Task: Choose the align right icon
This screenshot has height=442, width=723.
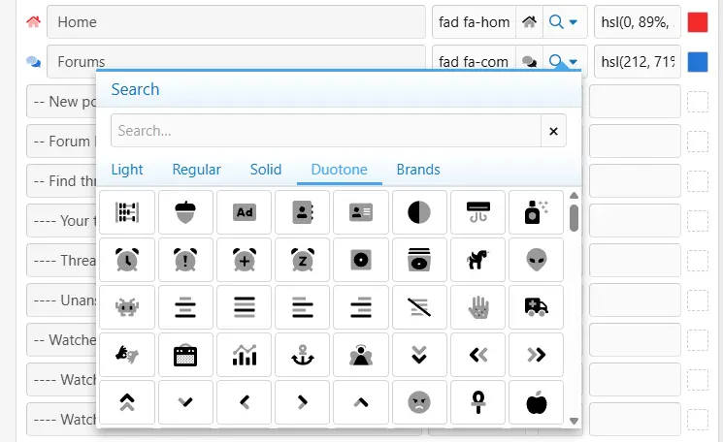Action: coord(361,307)
